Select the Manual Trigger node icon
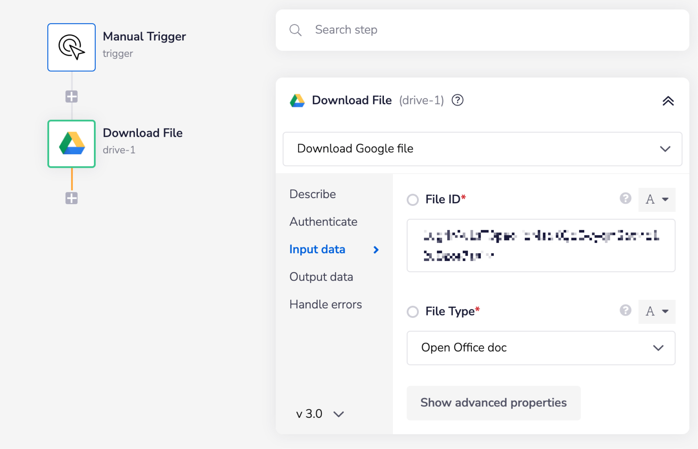The height and width of the screenshot is (449, 698). point(72,47)
